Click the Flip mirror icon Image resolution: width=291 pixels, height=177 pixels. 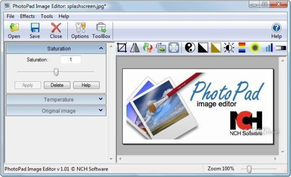(135, 48)
